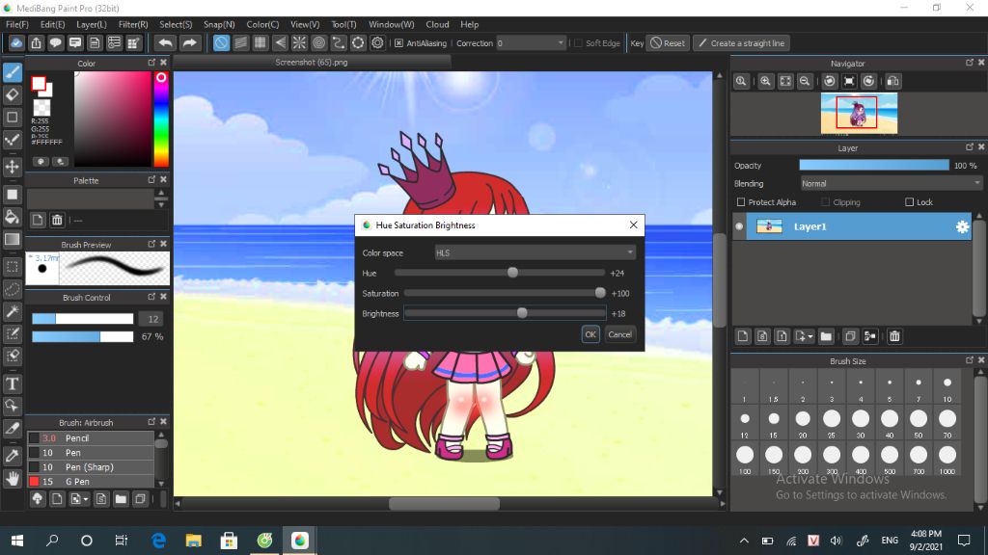
Task: Enable Clipping checkbox
Action: coord(826,202)
